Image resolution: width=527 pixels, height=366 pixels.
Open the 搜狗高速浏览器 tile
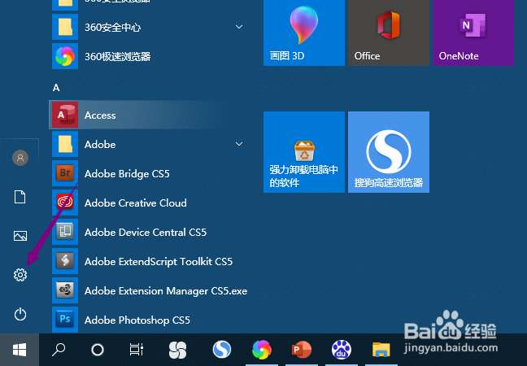(x=389, y=152)
